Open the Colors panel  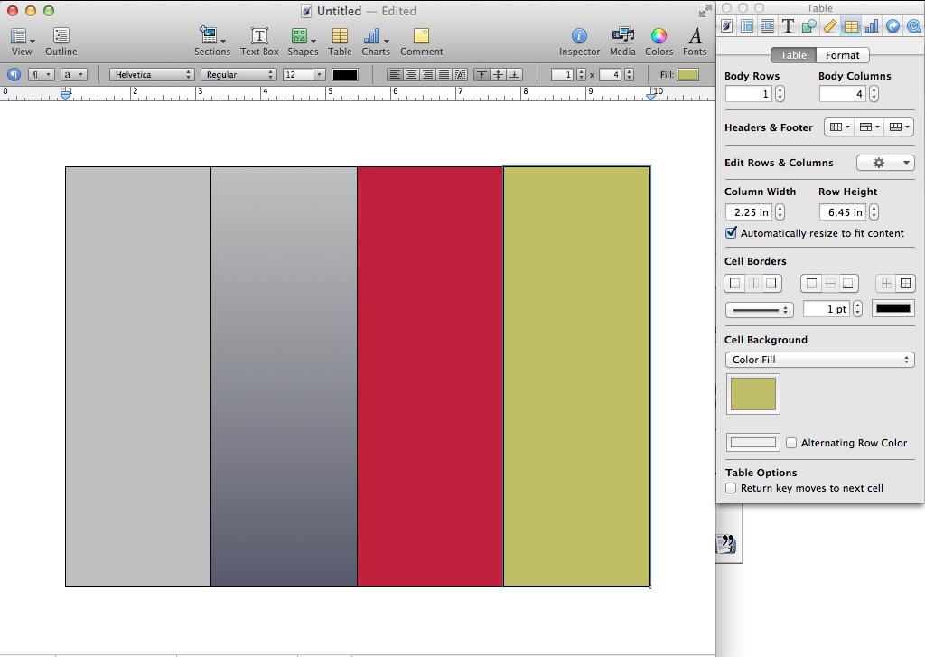coord(659,42)
